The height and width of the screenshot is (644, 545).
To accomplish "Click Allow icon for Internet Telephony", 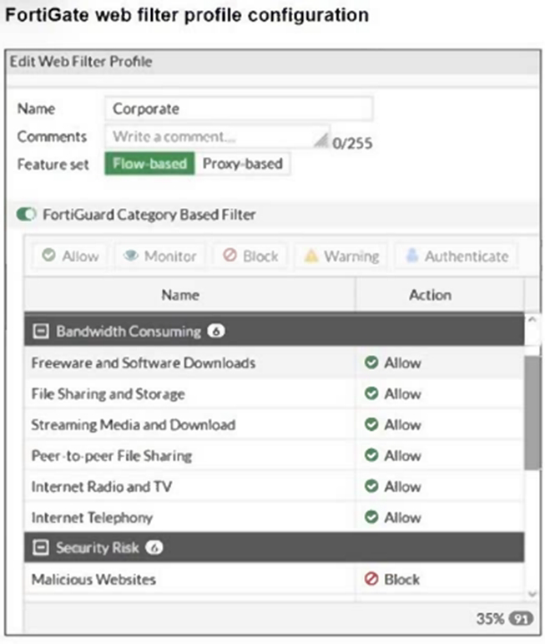I will [x=371, y=518].
